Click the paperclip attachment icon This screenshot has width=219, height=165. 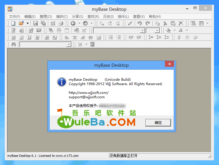point(179,37)
